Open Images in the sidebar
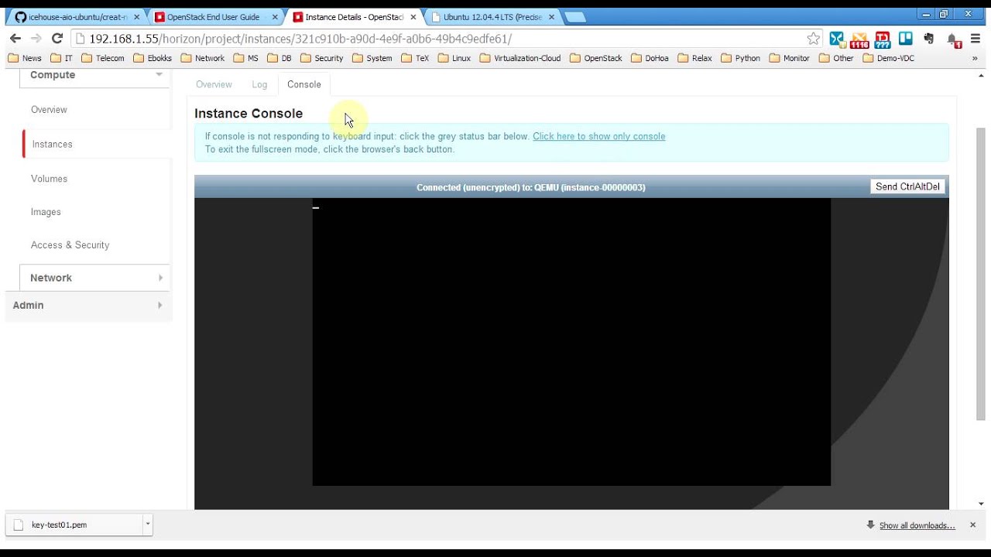991x557 pixels. point(46,212)
